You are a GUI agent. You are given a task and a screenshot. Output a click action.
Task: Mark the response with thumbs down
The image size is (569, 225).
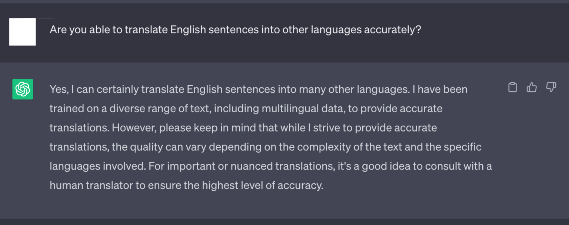point(551,87)
